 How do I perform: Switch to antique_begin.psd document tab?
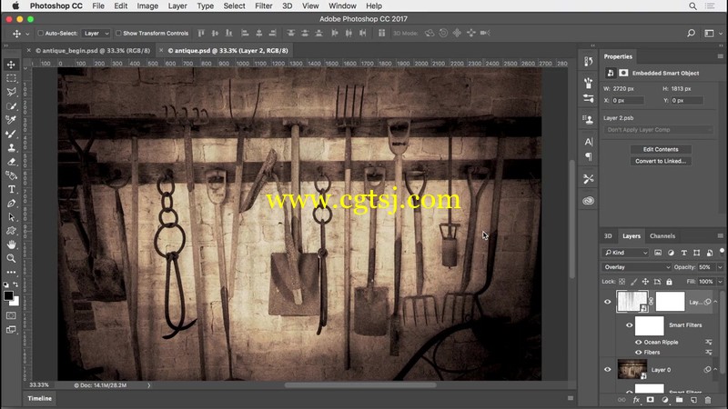(x=93, y=51)
